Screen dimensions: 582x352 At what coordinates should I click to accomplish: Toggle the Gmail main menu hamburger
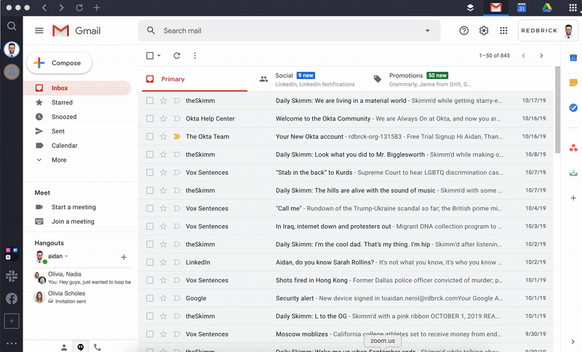pos(39,30)
